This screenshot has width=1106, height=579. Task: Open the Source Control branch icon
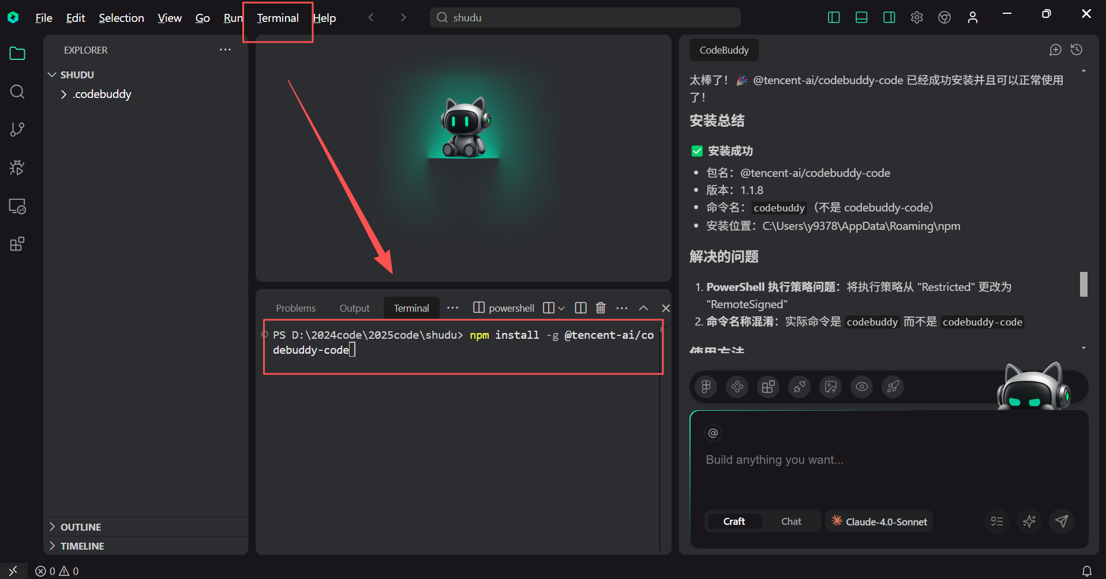(x=17, y=130)
